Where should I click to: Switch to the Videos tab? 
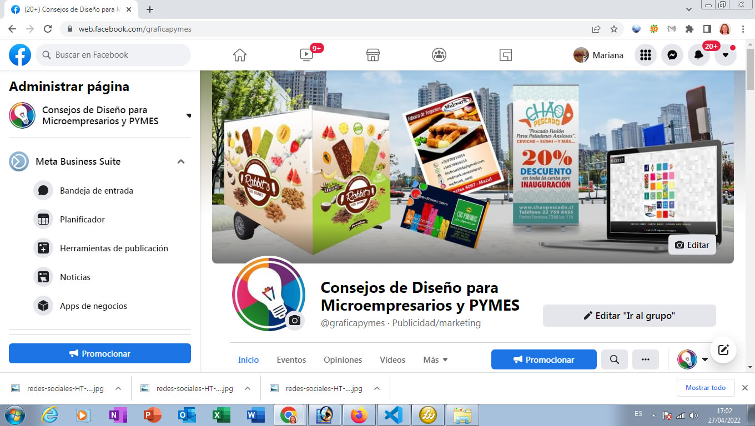[x=392, y=359]
